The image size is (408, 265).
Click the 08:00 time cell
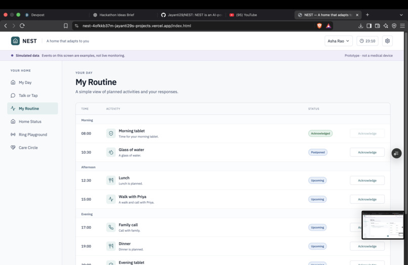[x=86, y=134]
